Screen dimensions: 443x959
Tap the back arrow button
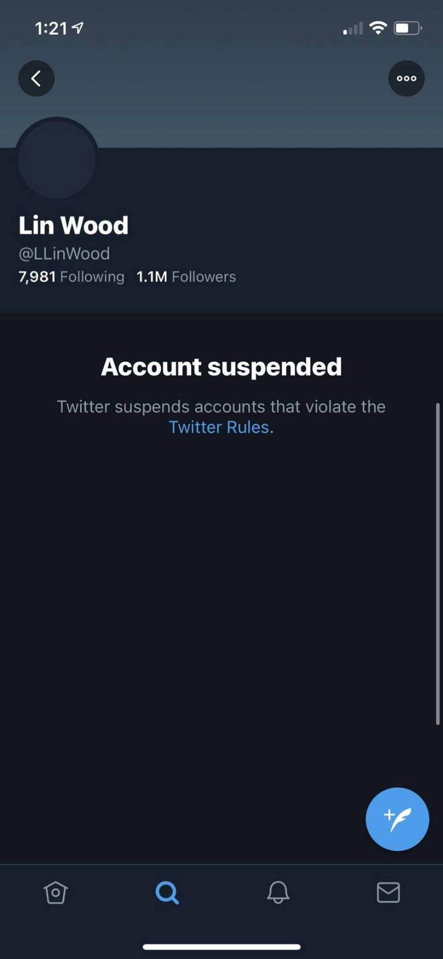[x=36, y=79]
